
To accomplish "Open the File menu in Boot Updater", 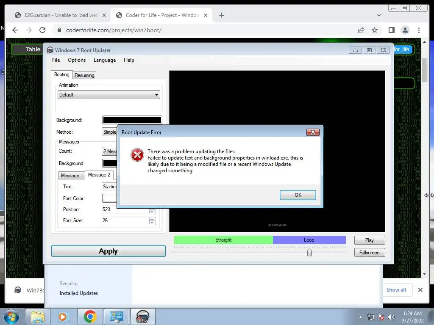I will coord(56,60).
